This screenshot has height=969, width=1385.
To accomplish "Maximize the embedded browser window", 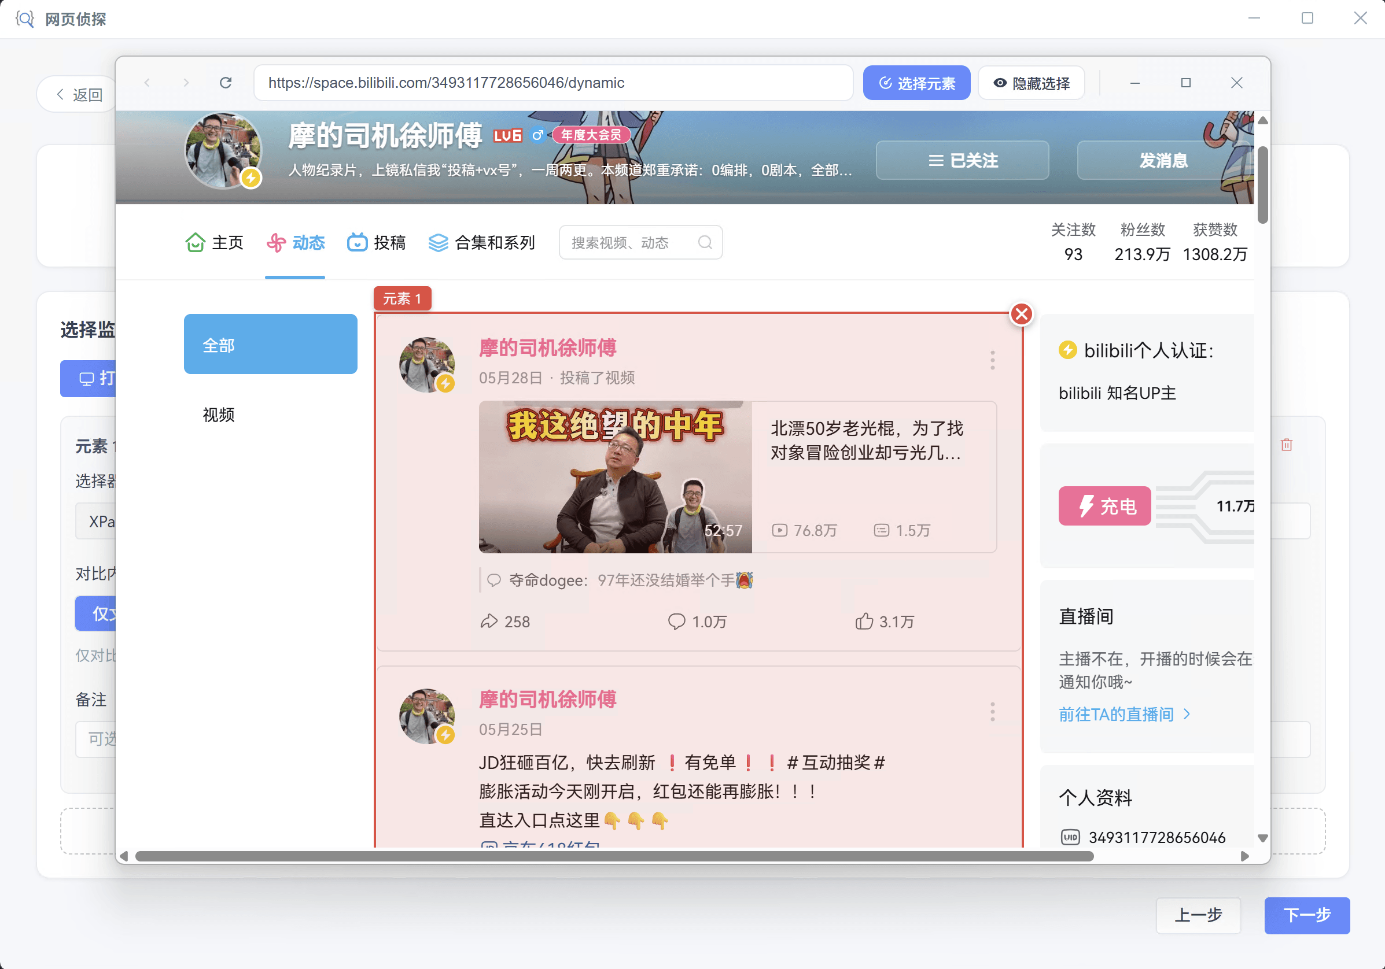I will 1185,83.
